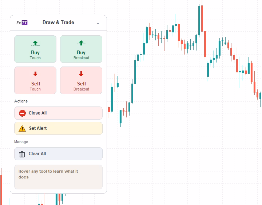Viewport: 262px width, 205px height.
Task: Click the red Close All stop icon
Action: coord(22,113)
